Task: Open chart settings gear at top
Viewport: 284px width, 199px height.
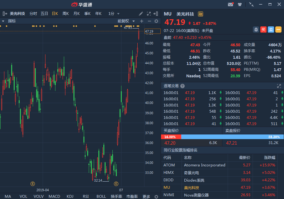Action: 156,21
